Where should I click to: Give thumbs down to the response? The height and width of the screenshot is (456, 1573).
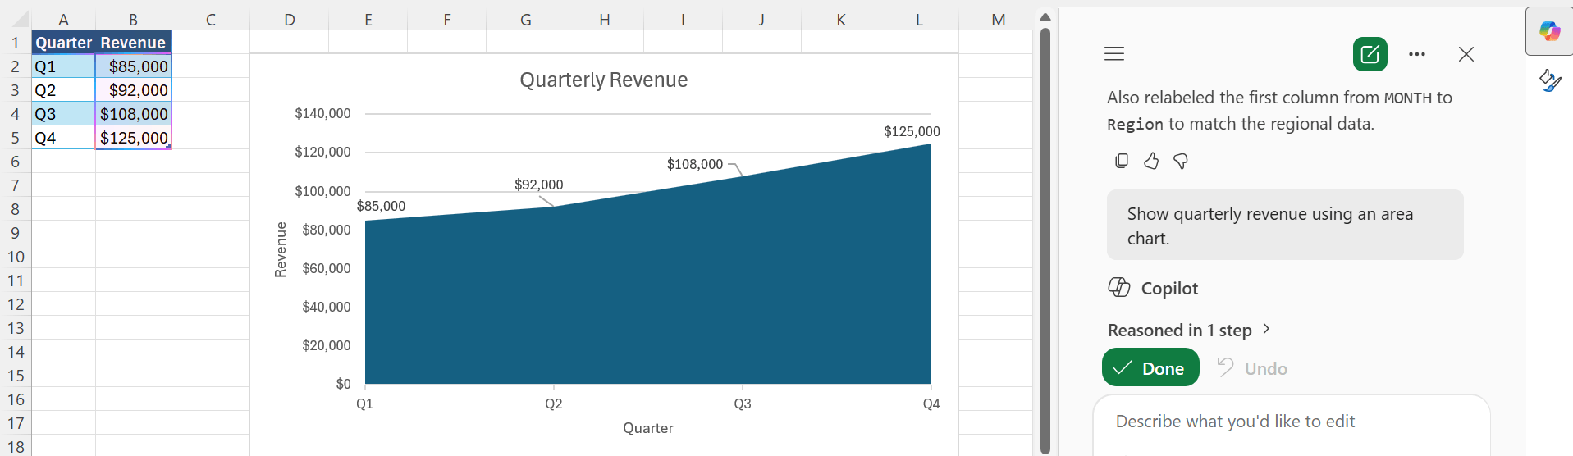click(1181, 161)
